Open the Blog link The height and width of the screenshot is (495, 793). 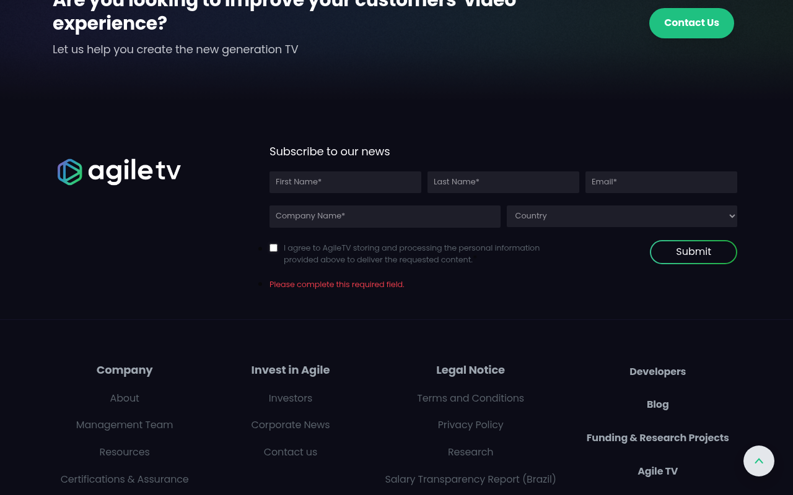(657, 404)
